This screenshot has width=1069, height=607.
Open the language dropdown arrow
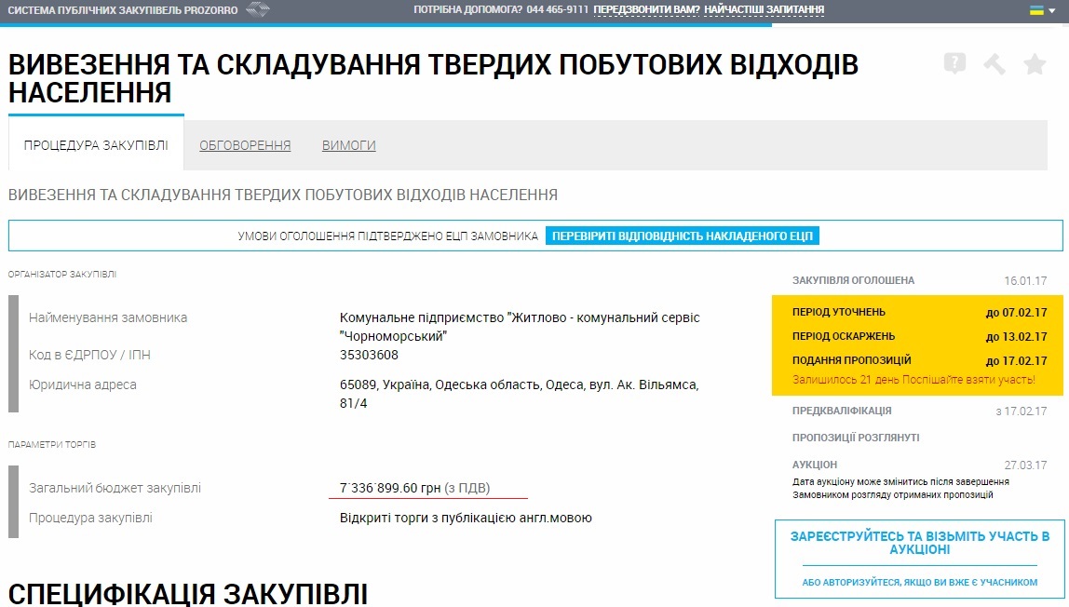1052,11
